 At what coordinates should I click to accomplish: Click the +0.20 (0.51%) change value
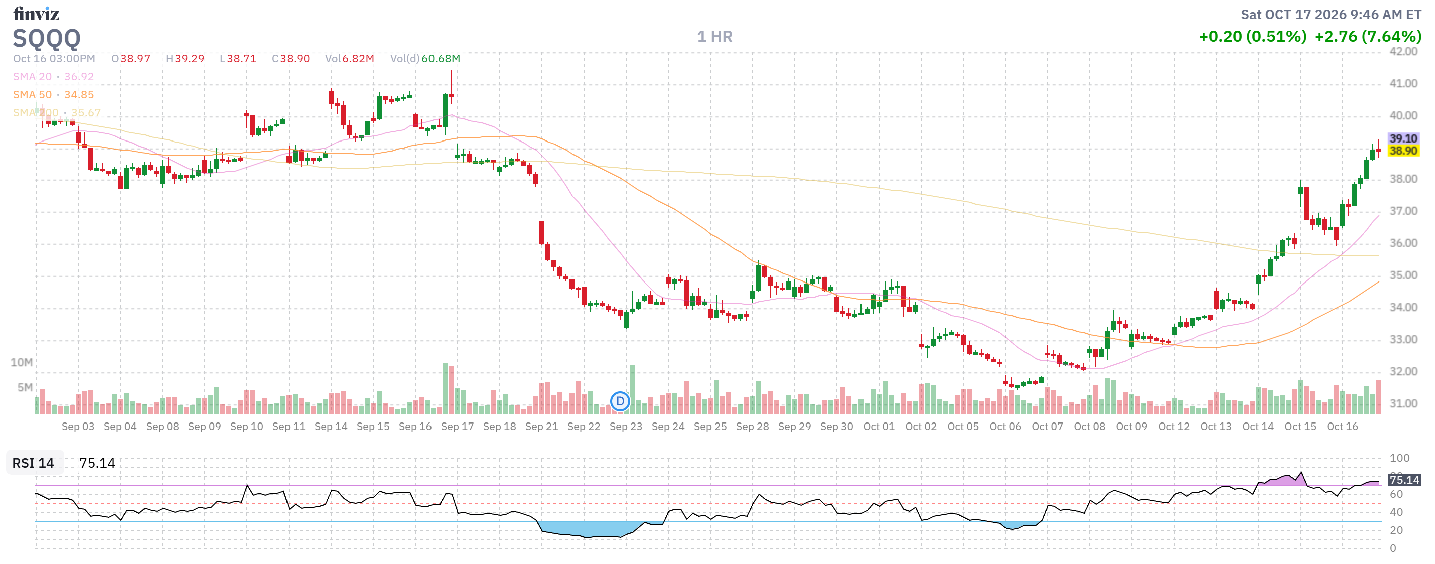pyautogui.click(x=1252, y=36)
